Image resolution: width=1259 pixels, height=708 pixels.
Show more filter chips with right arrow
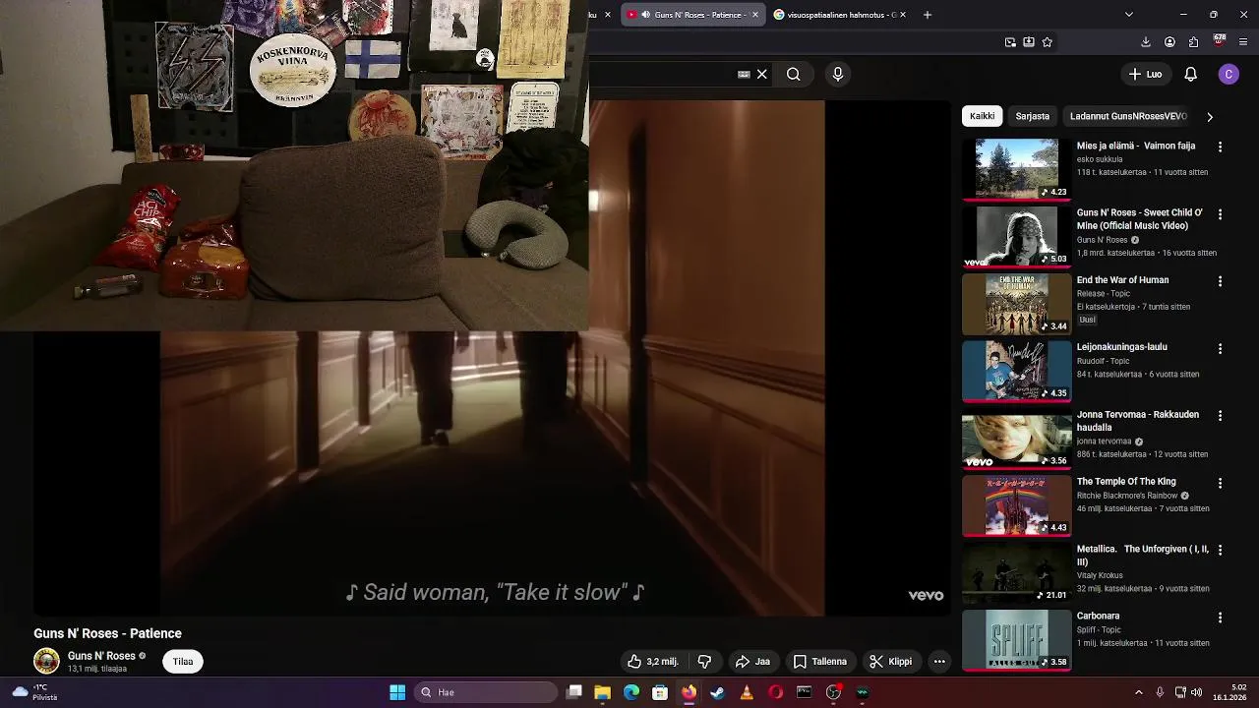(1210, 116)
